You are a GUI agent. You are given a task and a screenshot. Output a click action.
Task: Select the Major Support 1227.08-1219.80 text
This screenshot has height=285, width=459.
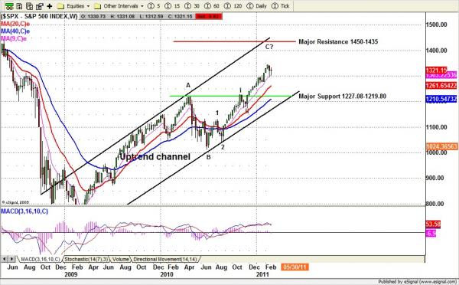[x=342, y=97]
